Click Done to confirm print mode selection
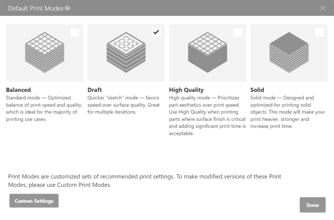Image resolution: width=334 pixels, height=220 pixels. pos(312,205)
